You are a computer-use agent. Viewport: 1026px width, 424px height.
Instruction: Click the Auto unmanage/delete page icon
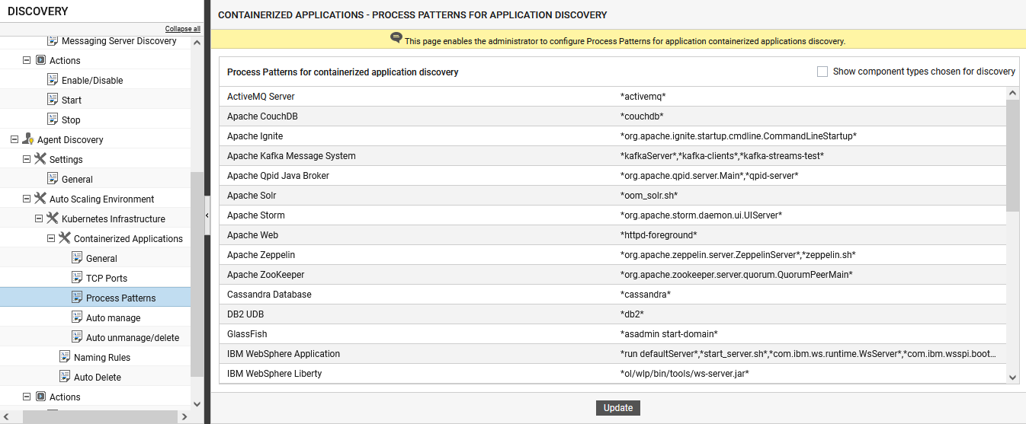77,337
